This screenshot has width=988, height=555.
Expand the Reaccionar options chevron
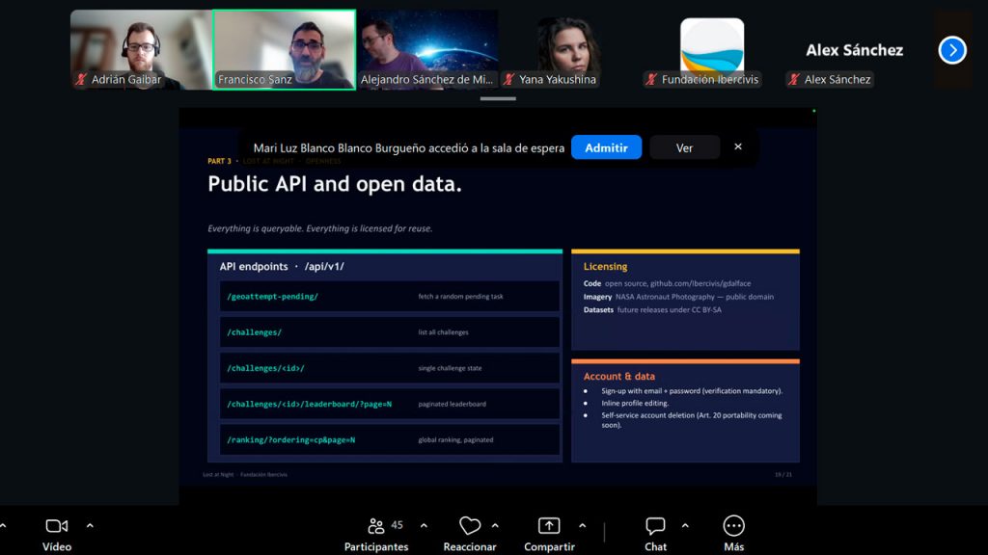pyautogui.click(x=495, y=525)
